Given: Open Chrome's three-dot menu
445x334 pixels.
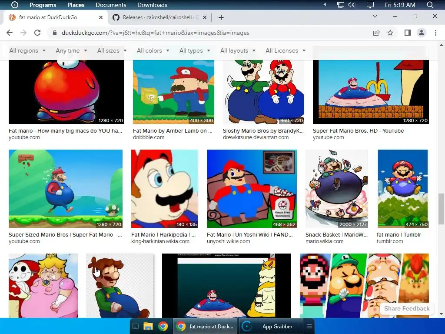Looking at the screenshot, I should 435,33.
